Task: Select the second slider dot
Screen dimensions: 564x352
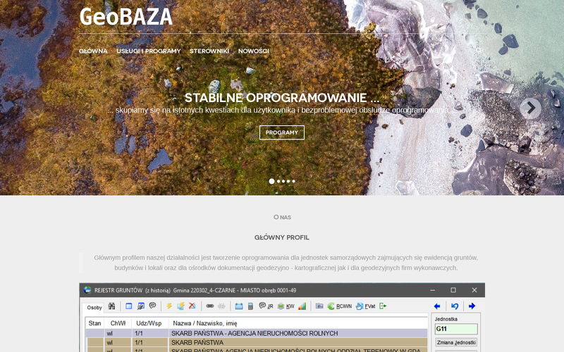Action: [x=278, y=182]
